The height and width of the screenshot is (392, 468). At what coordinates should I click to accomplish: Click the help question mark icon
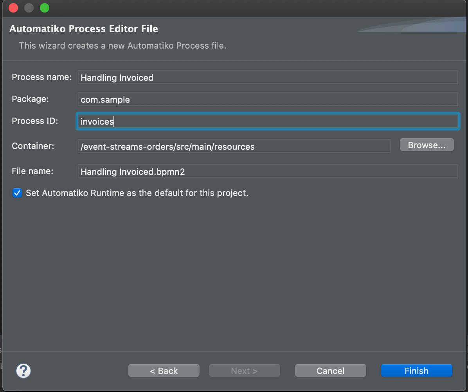tap(23, 370)
